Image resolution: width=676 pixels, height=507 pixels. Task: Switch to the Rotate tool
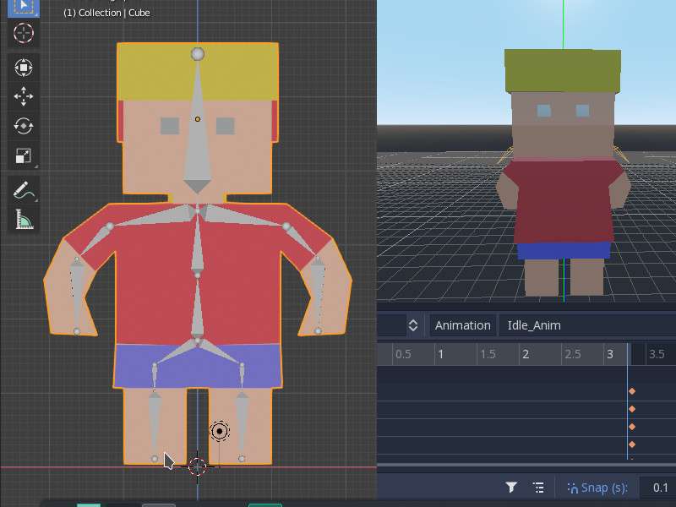[x=24, y=126]
